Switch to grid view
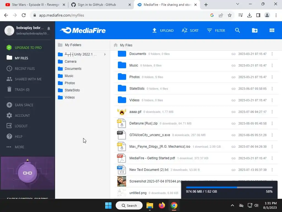Viewport: 282px width, 212px height. pos(272,30)
